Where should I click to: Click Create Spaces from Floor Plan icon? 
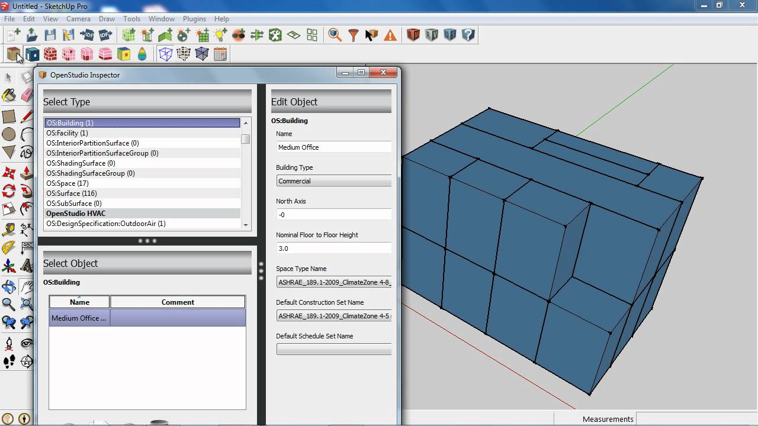click(x=294, y=35)
